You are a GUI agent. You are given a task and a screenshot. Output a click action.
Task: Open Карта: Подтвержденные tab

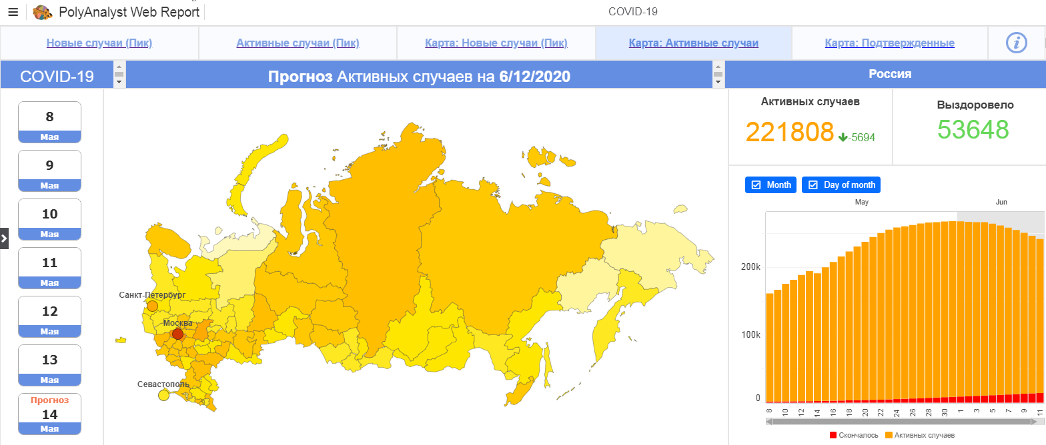[889, 43]
